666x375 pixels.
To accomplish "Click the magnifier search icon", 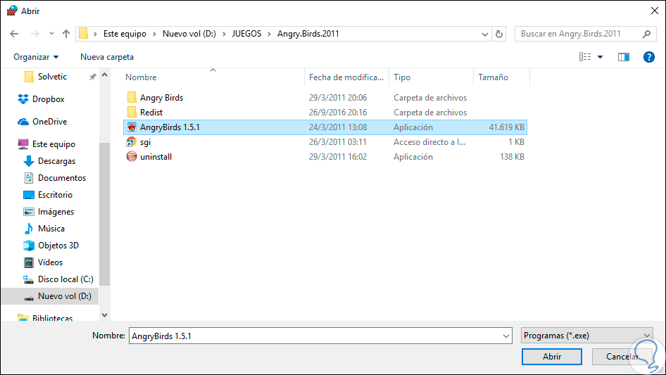I will 646,34.
